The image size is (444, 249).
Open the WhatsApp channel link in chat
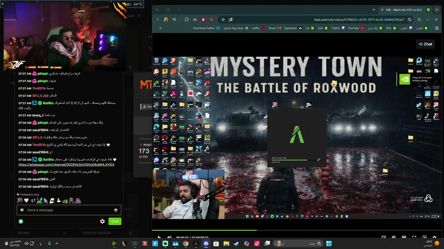(66, 165)
